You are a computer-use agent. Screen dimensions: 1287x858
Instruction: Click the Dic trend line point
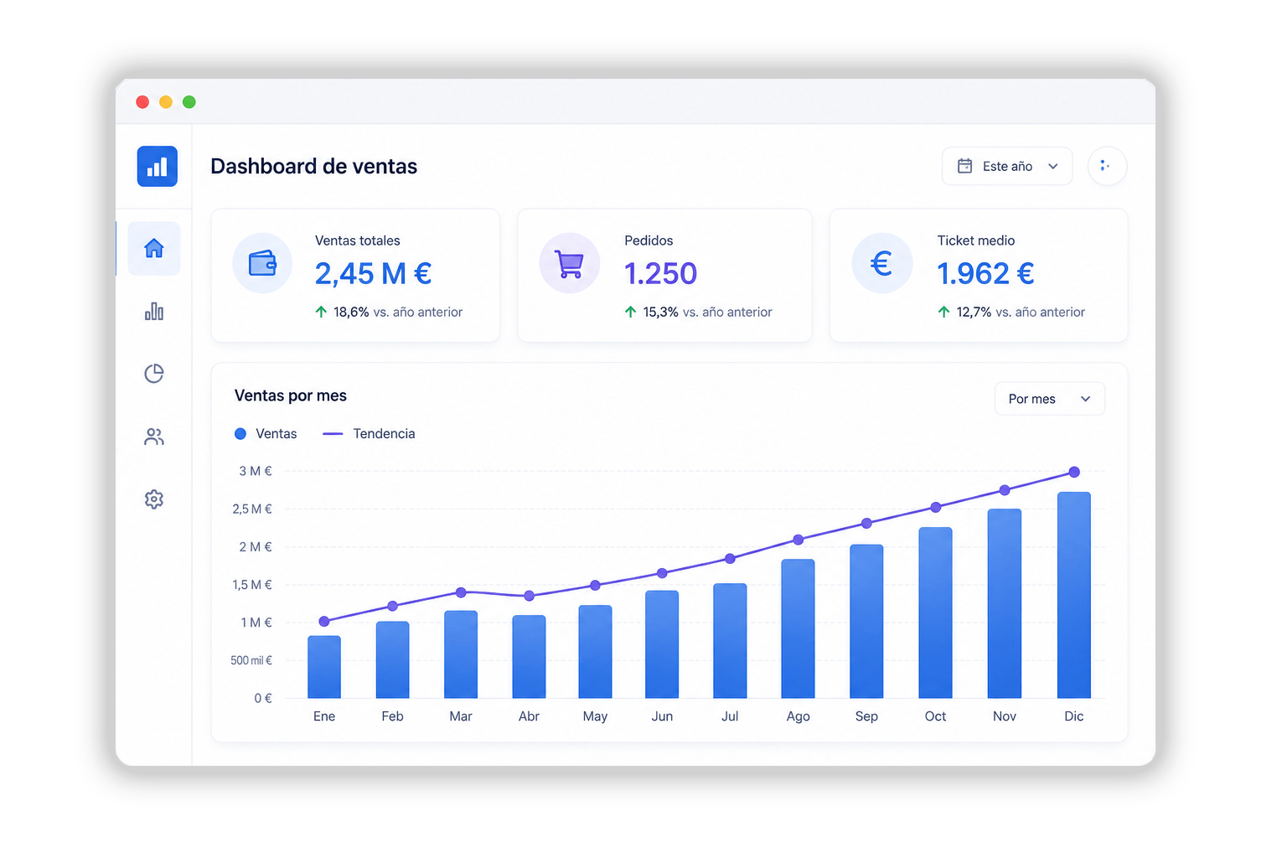pos(1074,472)
